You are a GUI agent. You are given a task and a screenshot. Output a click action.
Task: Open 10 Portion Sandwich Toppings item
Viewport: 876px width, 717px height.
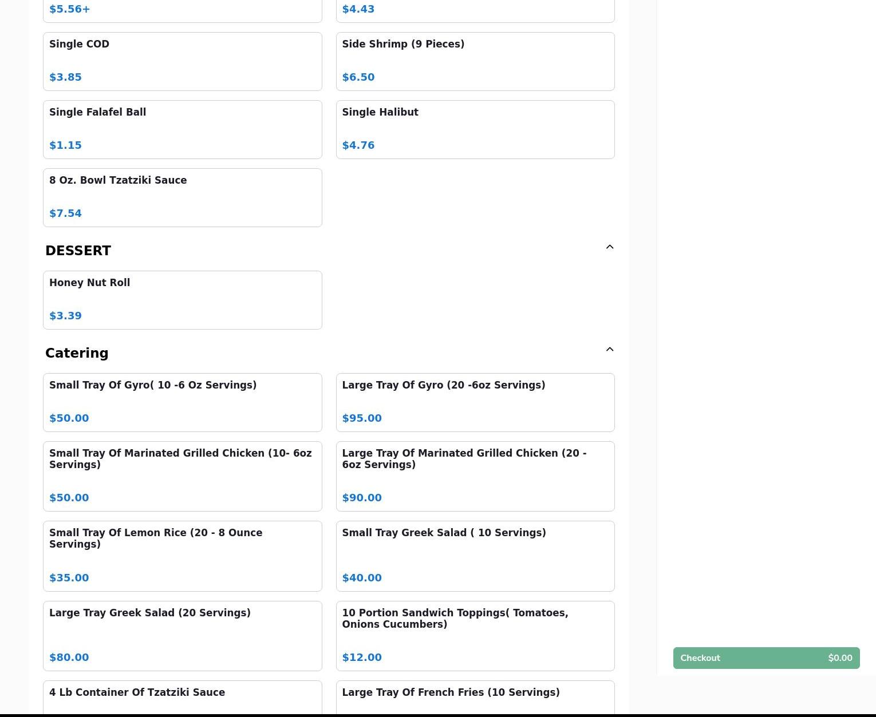(x=475, y=636)
